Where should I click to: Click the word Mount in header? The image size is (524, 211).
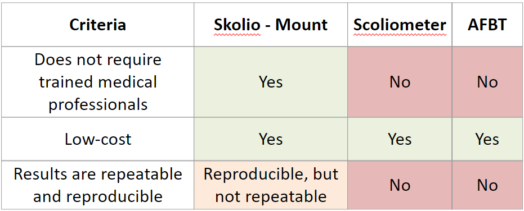(302, 25)
